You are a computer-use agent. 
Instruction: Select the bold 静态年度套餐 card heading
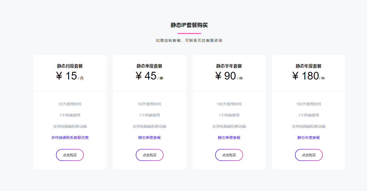[x=309, y=66]
